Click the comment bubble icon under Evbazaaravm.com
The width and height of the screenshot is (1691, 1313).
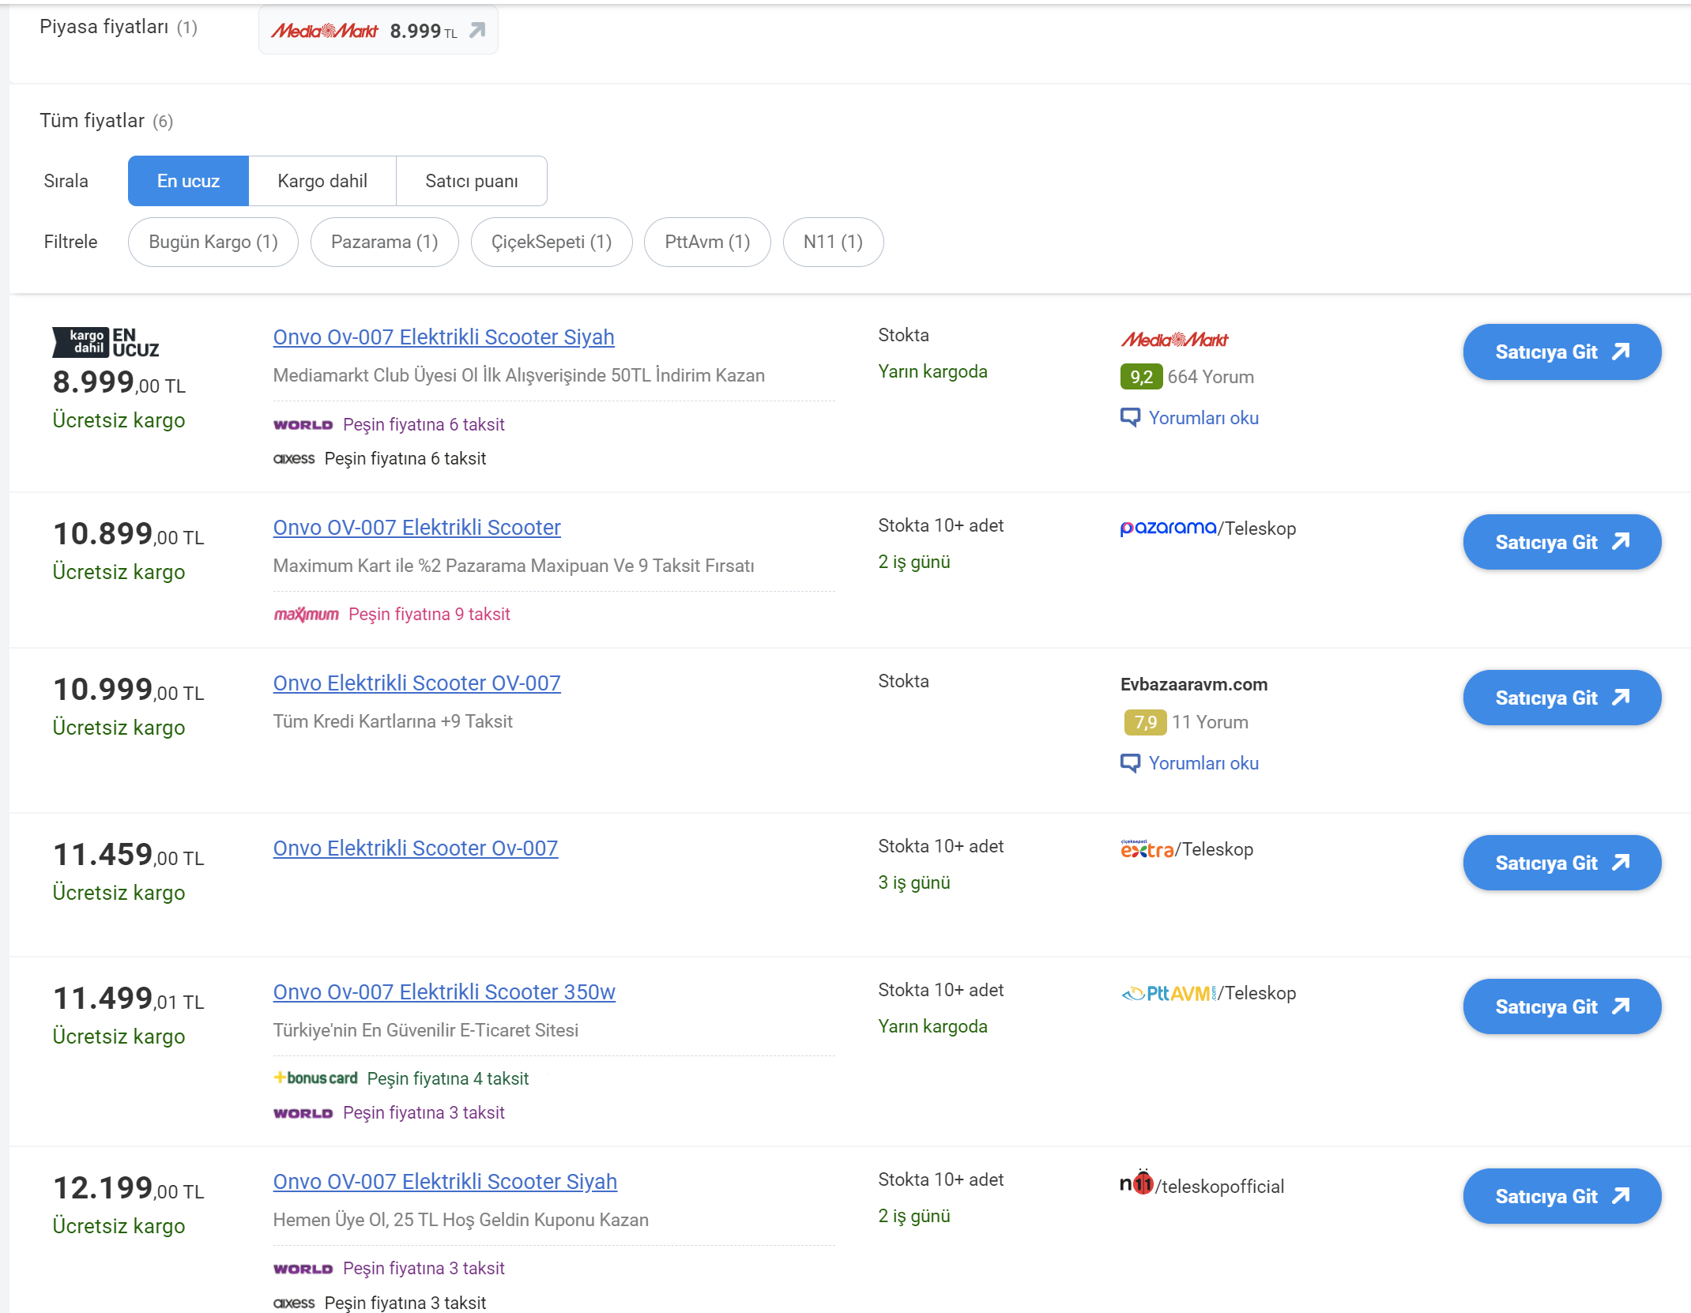click(x=1130, y=763)
